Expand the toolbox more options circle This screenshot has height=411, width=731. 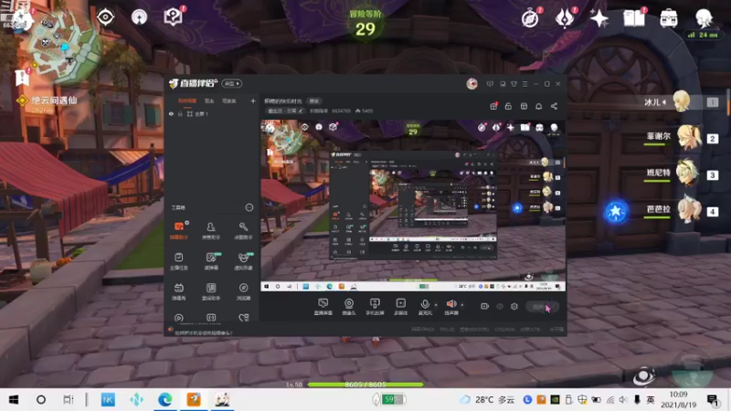[249, 207]
